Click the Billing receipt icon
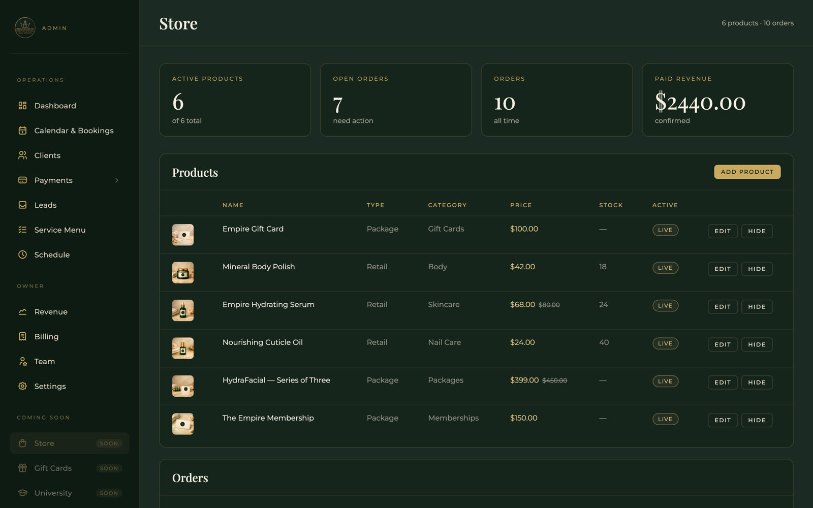 (x=22, y=337)
